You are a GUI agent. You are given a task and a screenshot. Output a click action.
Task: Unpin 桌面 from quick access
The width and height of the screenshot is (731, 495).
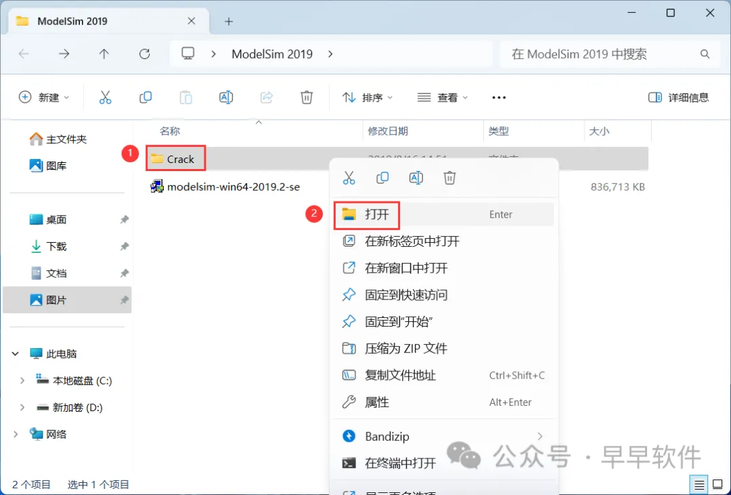[x=124, y=219]
